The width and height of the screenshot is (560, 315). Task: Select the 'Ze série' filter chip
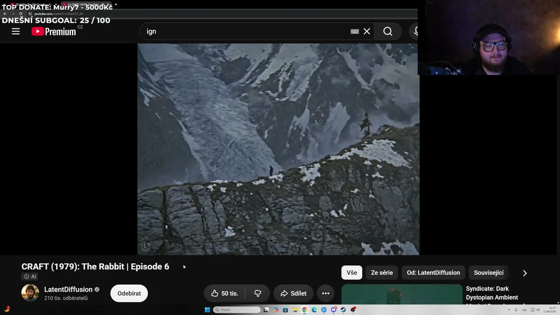(382, 273)
